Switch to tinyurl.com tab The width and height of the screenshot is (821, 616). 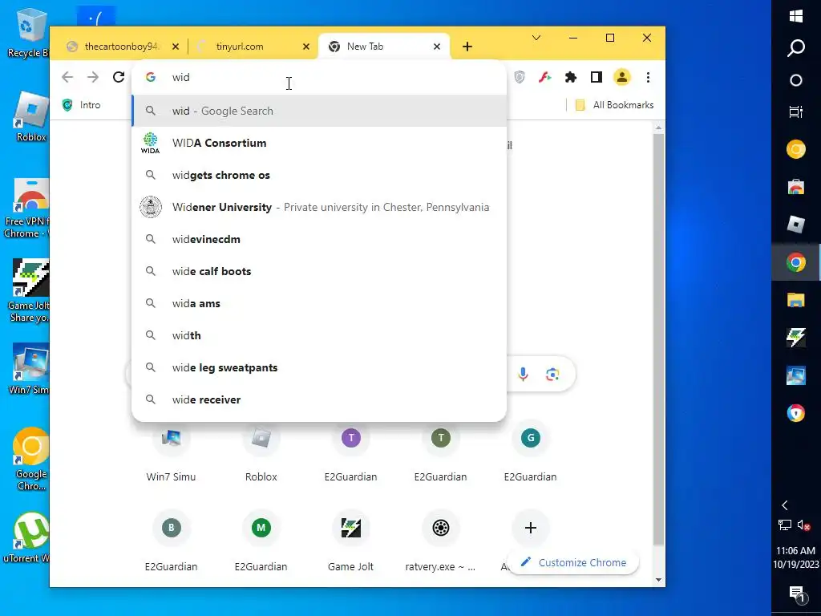coord(240,47)
